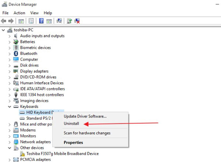Click the Show/Hide Console Tree toolbar icon

coord(21,21)
